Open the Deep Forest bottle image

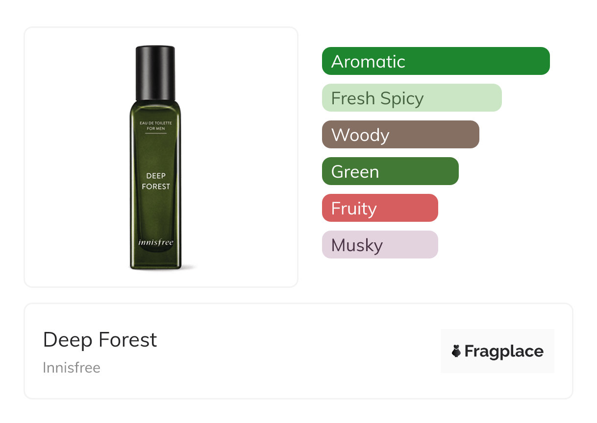tap(155, 158)
